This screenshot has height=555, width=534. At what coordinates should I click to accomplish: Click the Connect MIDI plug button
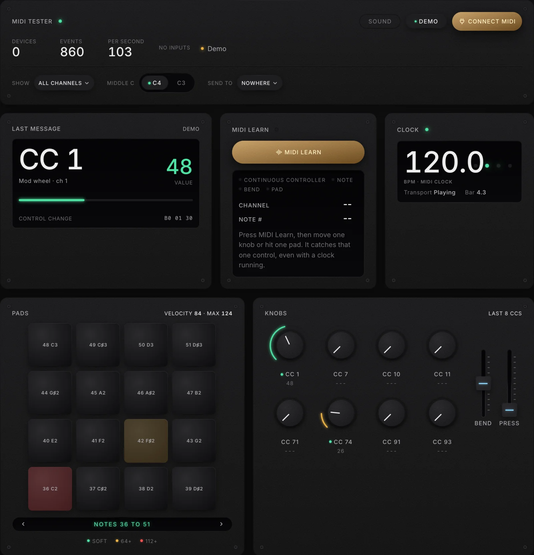click(x=487, y=21)
